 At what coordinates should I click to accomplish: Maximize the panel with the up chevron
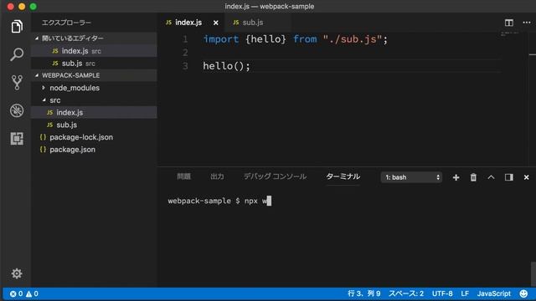(491, 177)
